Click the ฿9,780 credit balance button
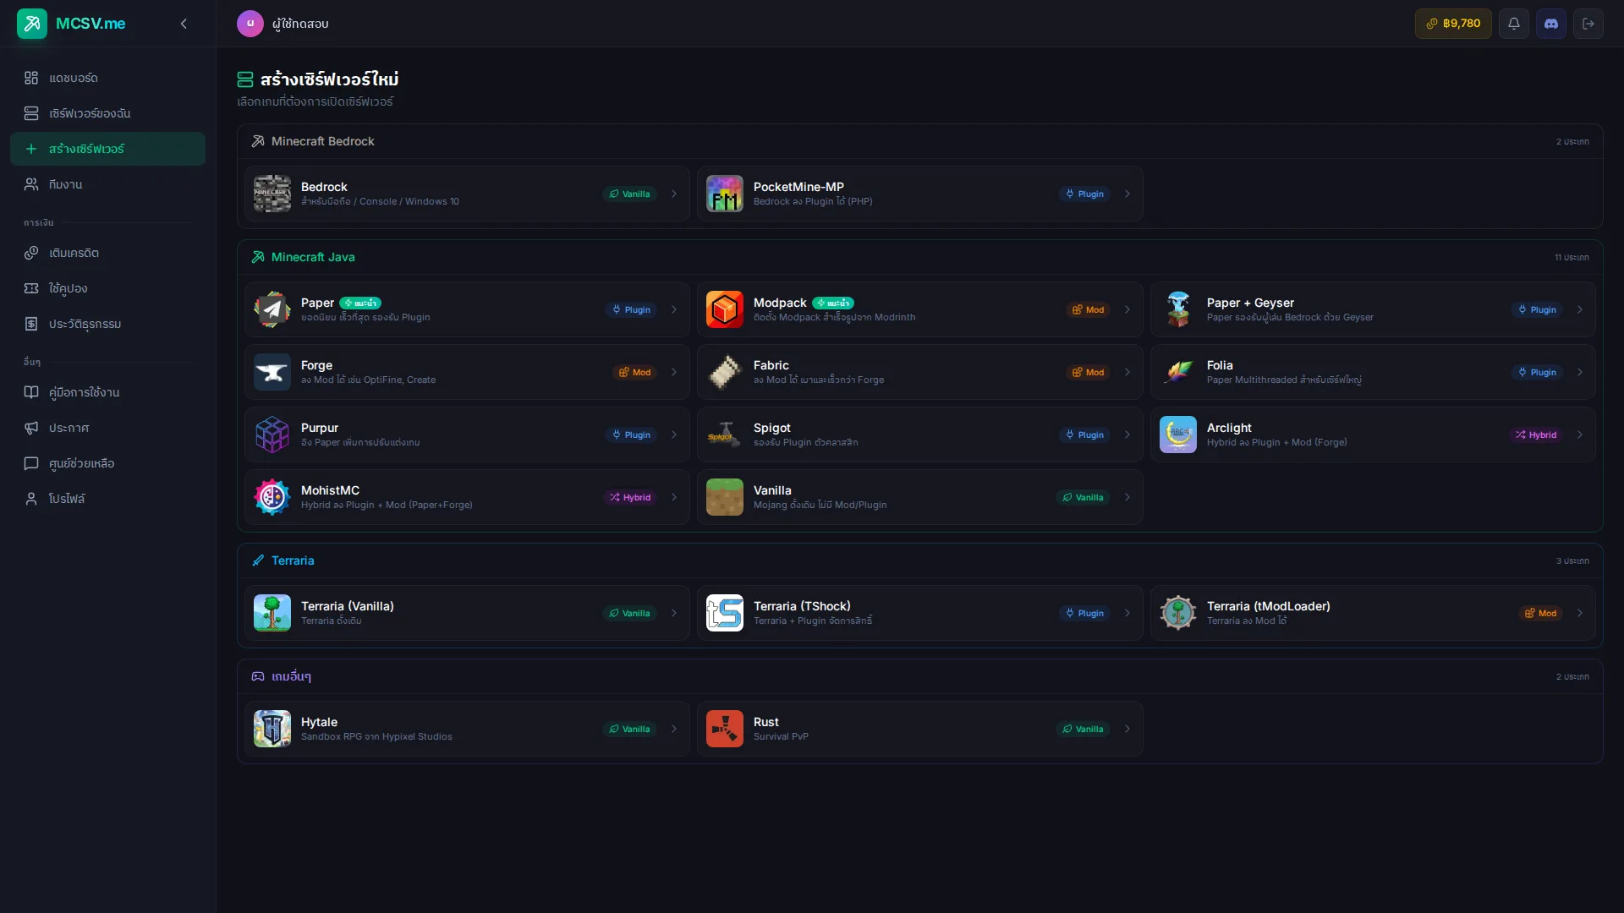The height and width of the screenshot is (913, 1624). pos(1452,24)
